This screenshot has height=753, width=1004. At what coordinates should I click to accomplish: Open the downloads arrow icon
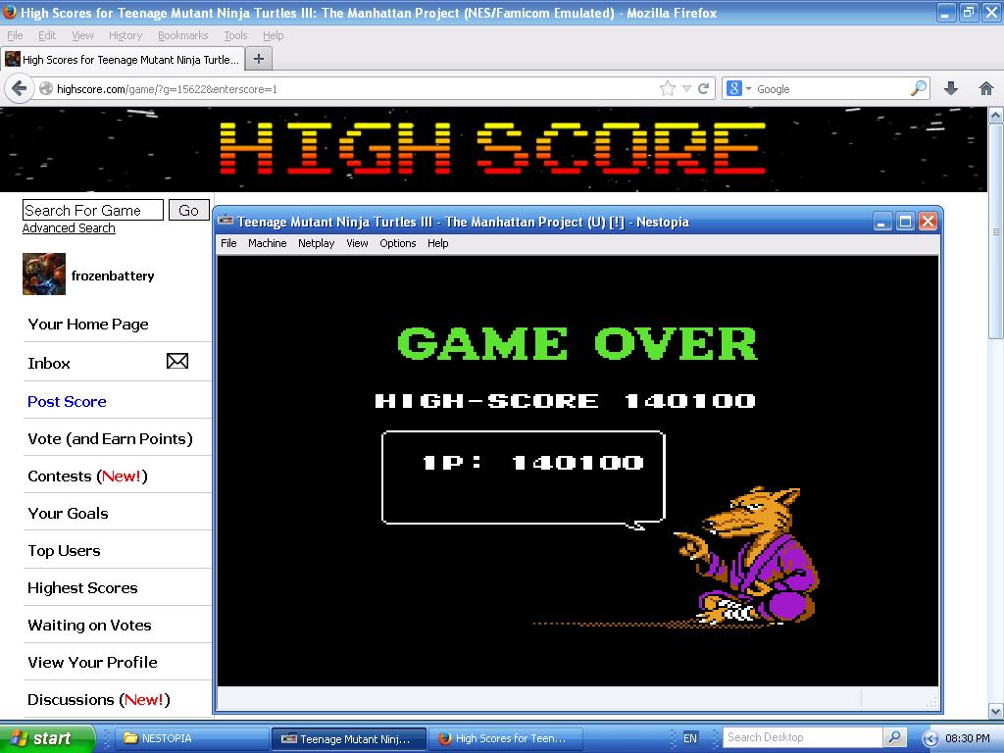tap(951, 89)
